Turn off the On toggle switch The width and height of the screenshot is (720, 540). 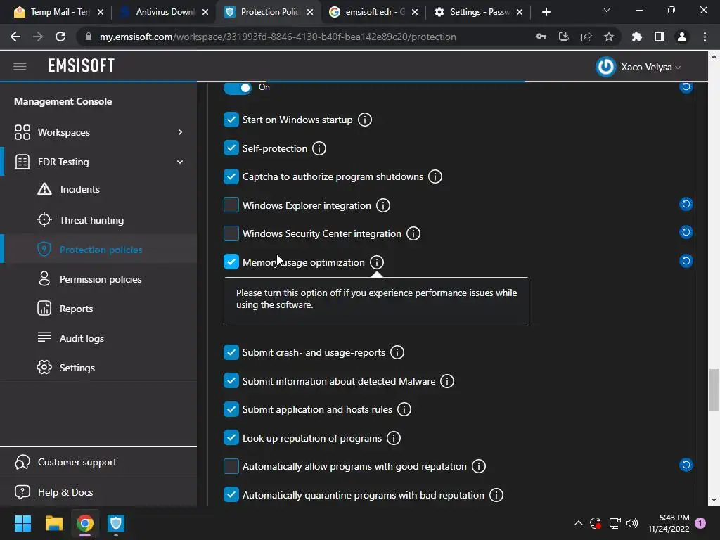238,87
